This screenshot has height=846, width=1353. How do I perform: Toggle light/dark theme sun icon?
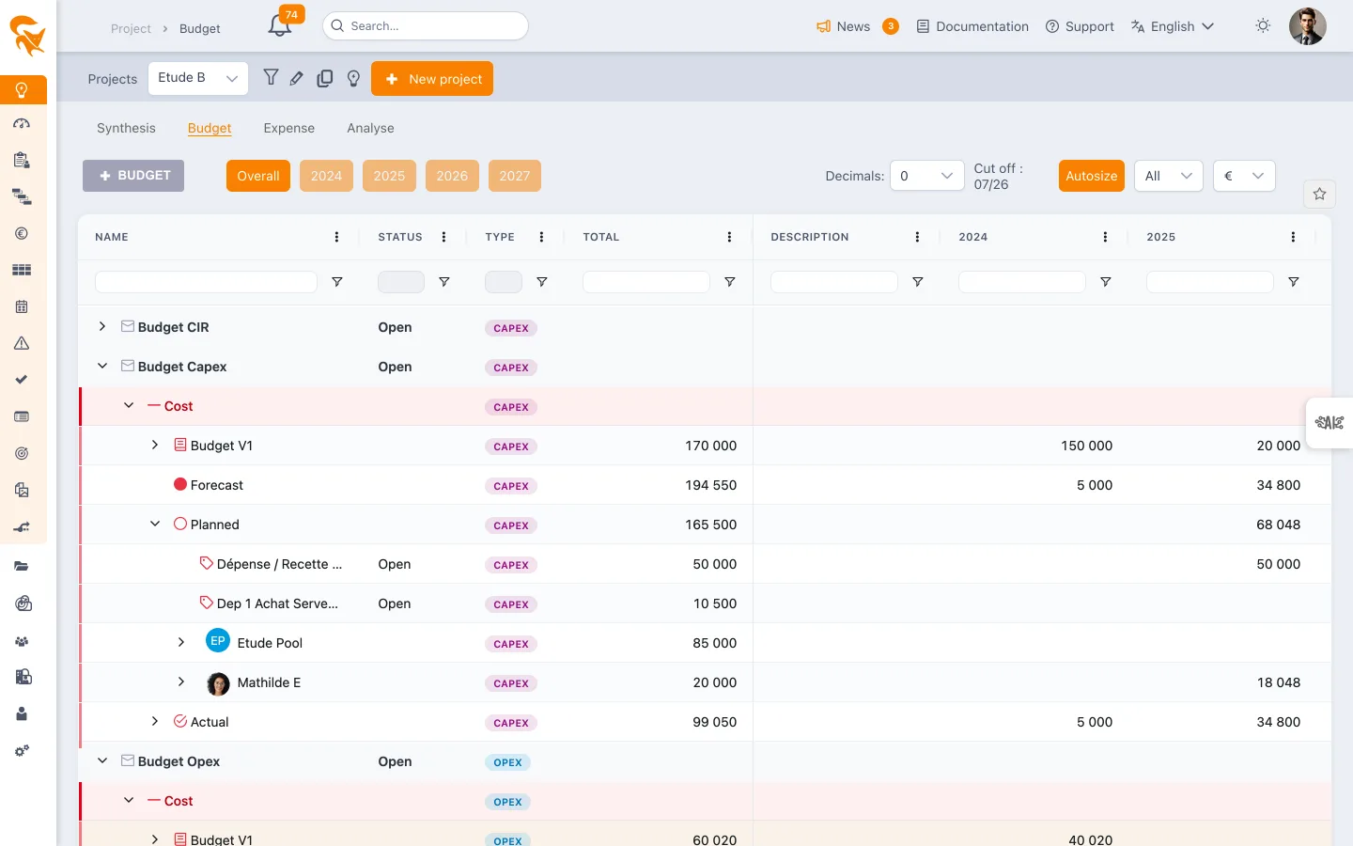pos(1263,25)
